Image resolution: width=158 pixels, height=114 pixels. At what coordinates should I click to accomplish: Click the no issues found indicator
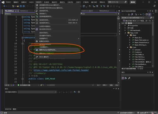tap(24, 85)
